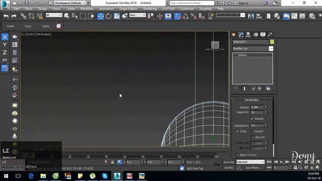The height and width of the screenshot is (181, 322).
Task: Click Configure Modifier Sets icon
Action: 268,88
